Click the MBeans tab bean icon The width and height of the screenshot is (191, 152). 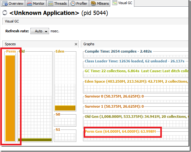point(93,3)
